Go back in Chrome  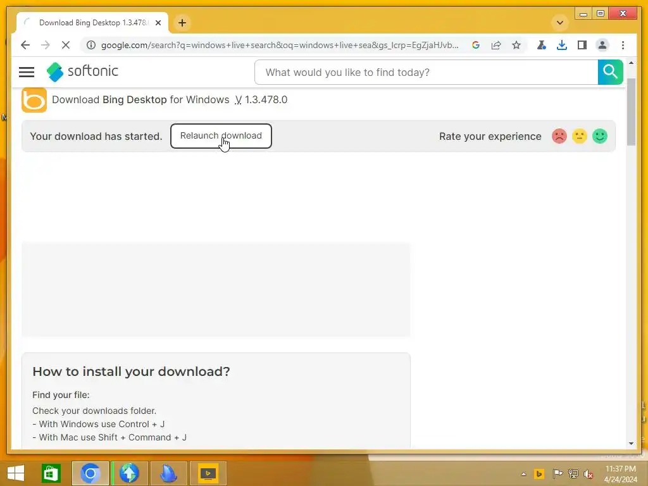pyautogui.click(x=25, y=45)
